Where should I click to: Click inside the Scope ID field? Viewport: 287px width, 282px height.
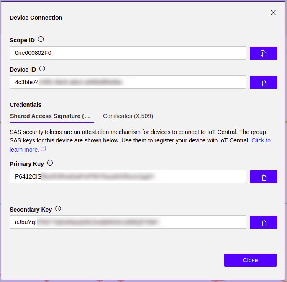tap(128, 53)
